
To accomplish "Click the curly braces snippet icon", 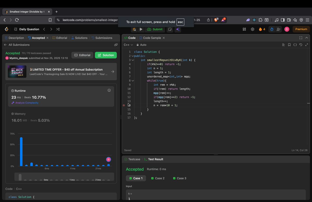I will click(295, 45).
